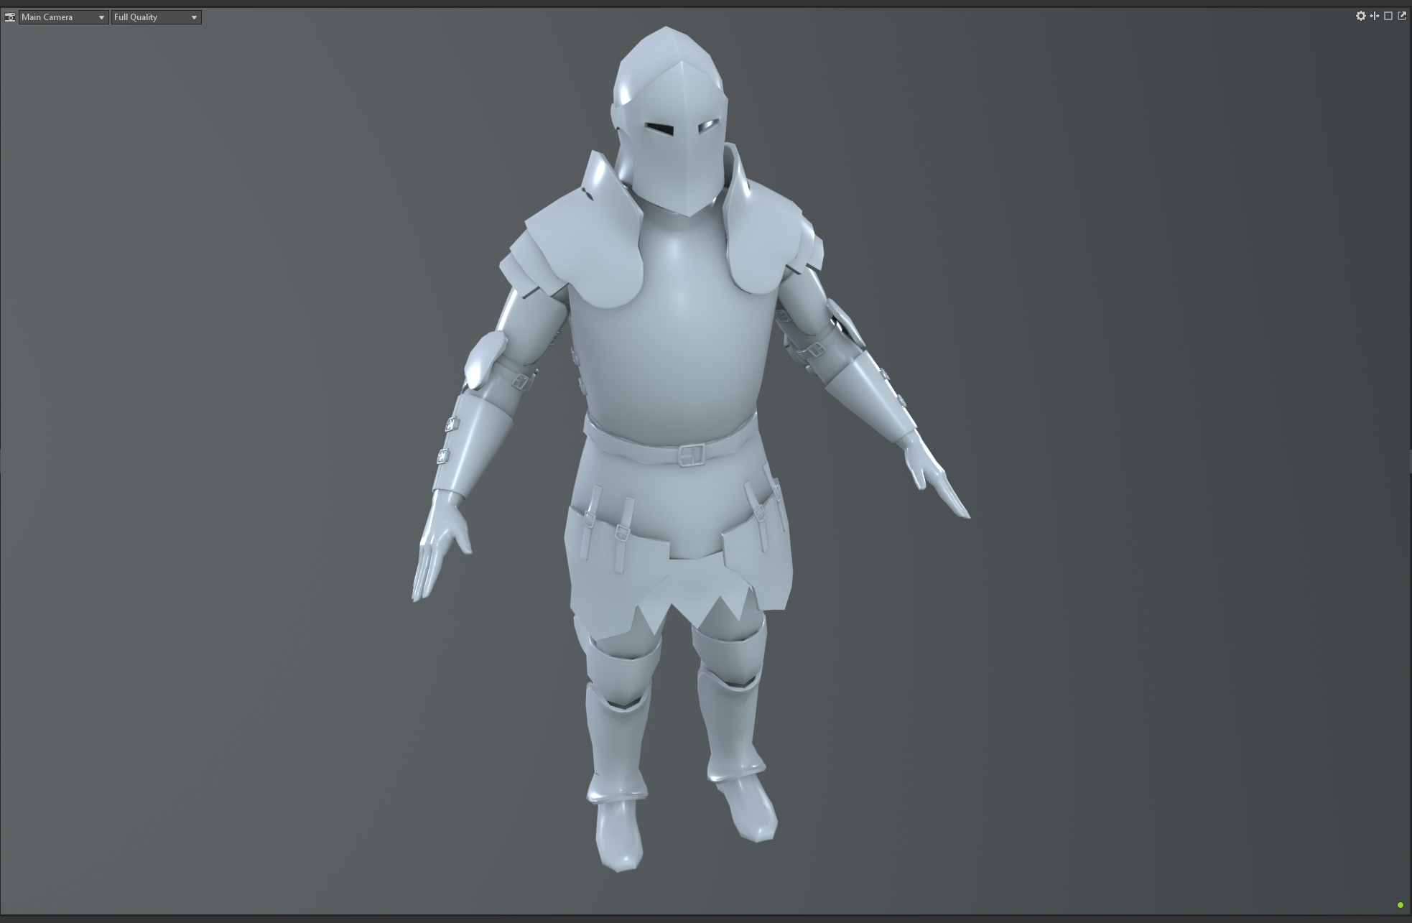Pop out viewport with arrow icon
Screen dimensions: 1412x923
1401,16
